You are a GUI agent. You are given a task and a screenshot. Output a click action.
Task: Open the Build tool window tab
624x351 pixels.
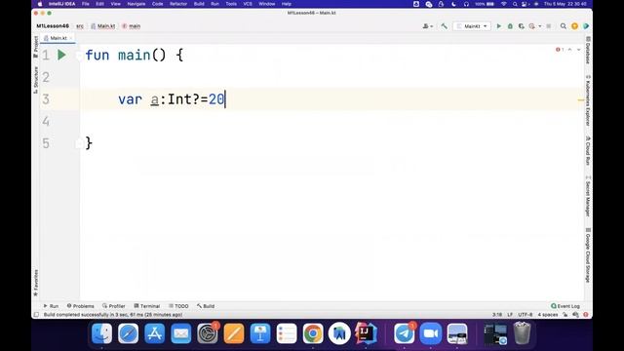[206, 306]
